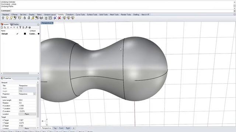Screen dimensions: 236x132
Task: Click the Properties panel vertical scrollbar
Action: (x=38, y=105)
